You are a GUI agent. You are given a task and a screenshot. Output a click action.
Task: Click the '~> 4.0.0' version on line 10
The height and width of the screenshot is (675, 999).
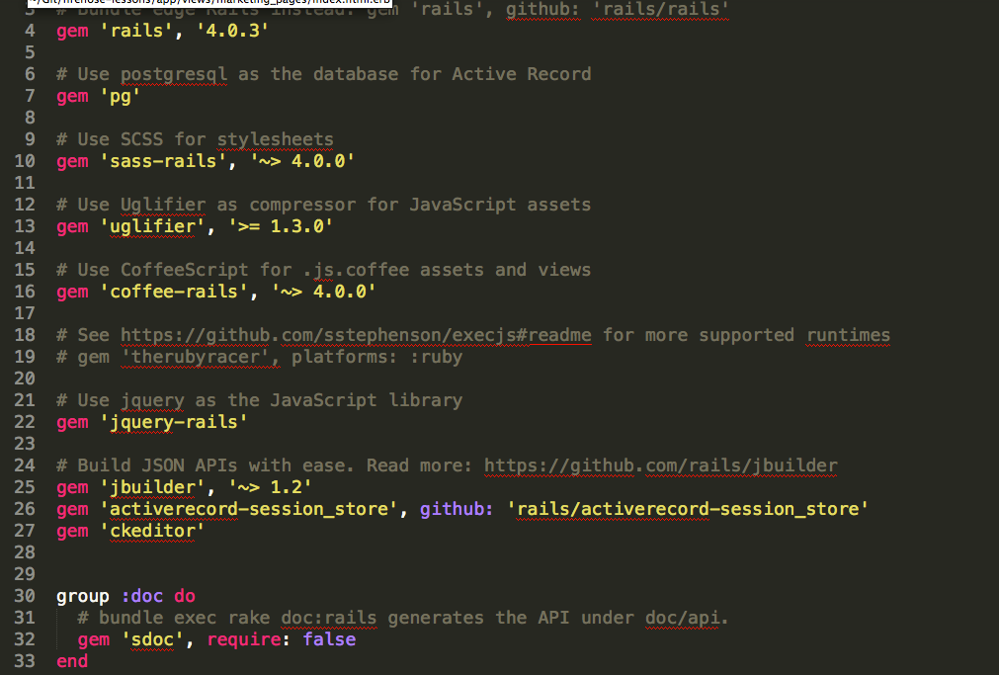pos(302,161)
